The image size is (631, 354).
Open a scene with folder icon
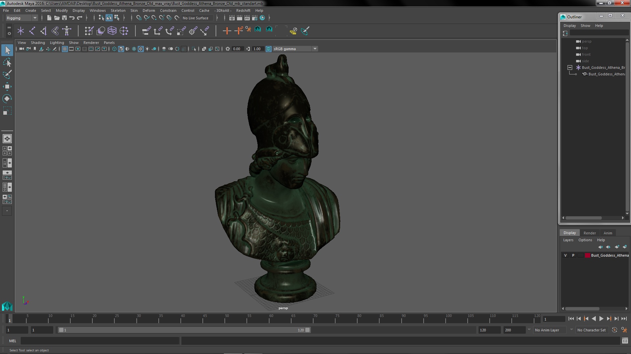click(57, 18)
